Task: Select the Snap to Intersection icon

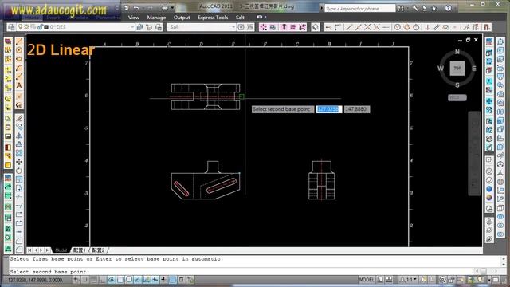Action: [367, 27]
